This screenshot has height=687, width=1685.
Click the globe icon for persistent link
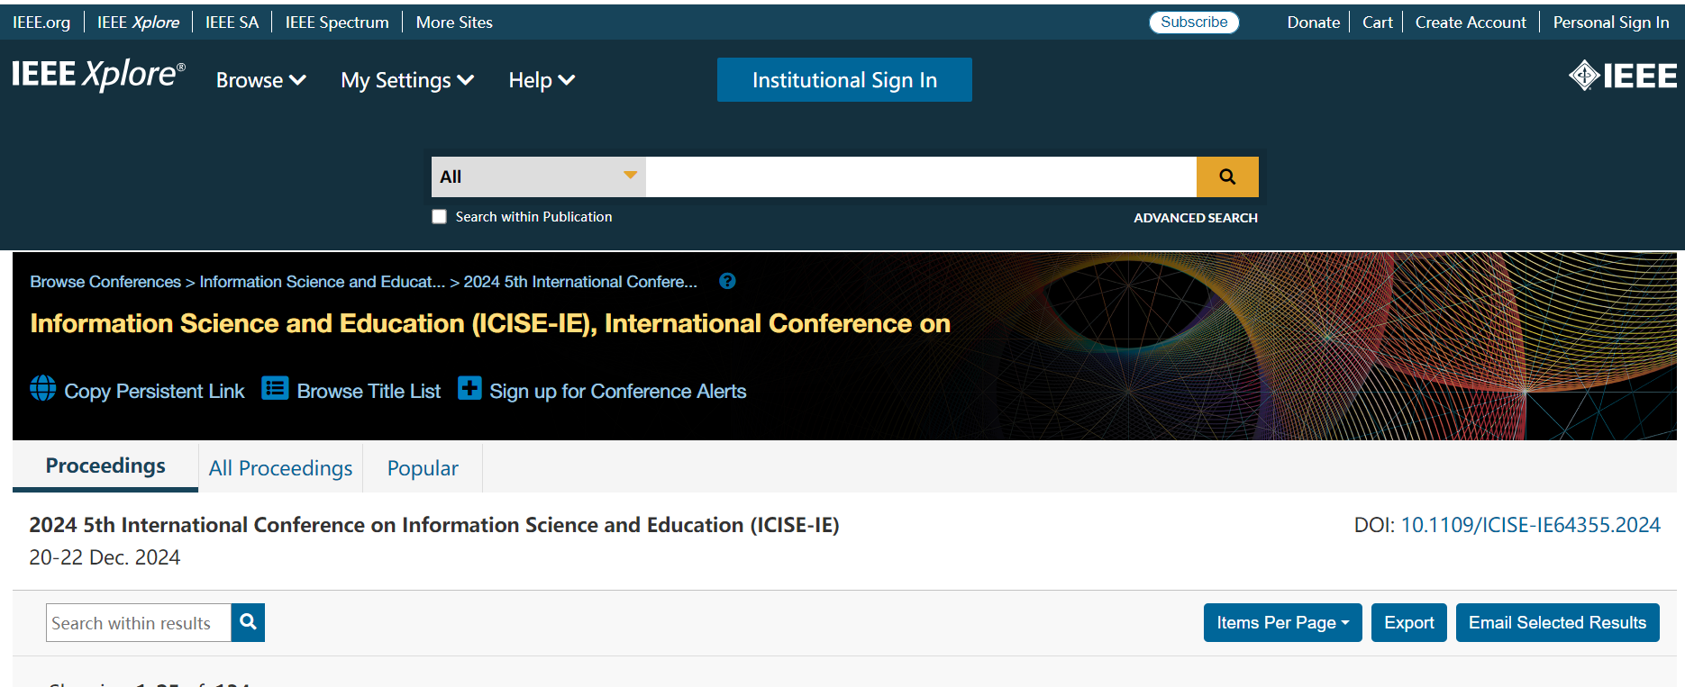pyautogui.click(x=42, y=388)
